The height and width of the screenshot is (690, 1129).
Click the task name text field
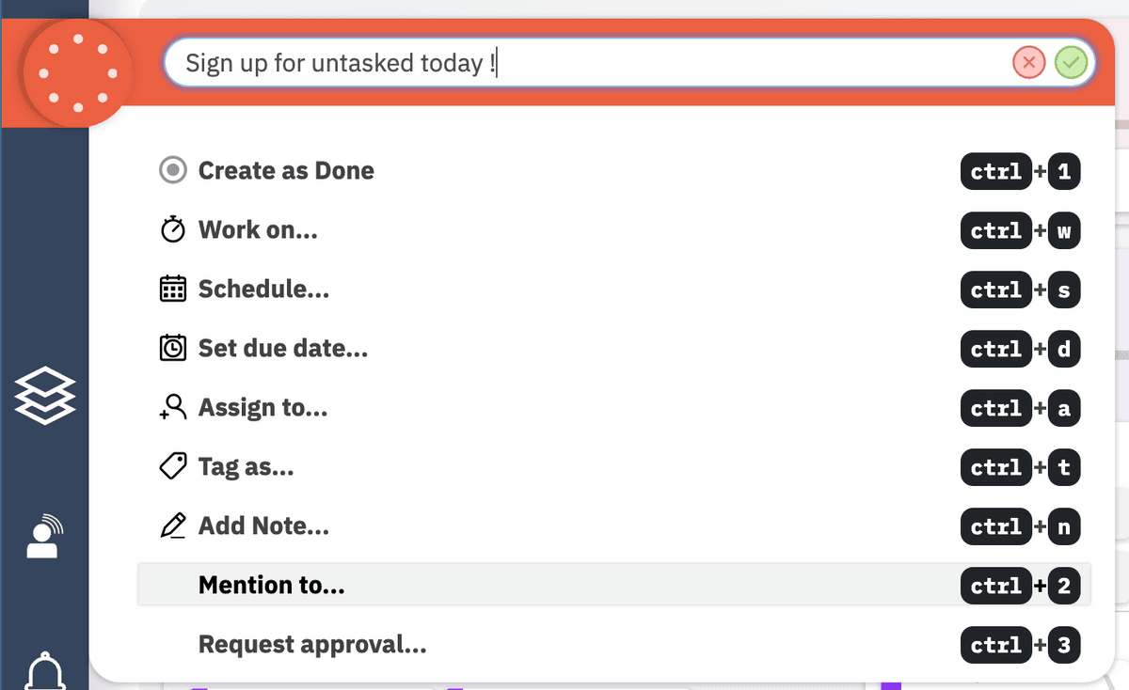click(x=583, y=63)
